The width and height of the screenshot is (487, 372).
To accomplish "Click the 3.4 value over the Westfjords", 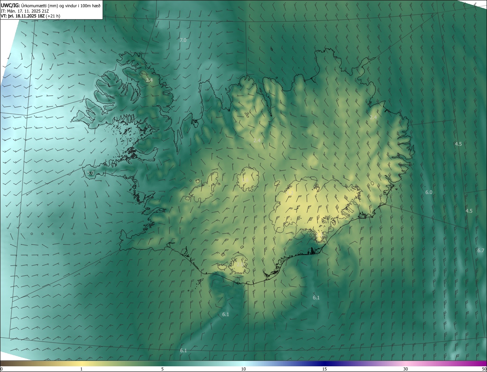I will [149, 80].
